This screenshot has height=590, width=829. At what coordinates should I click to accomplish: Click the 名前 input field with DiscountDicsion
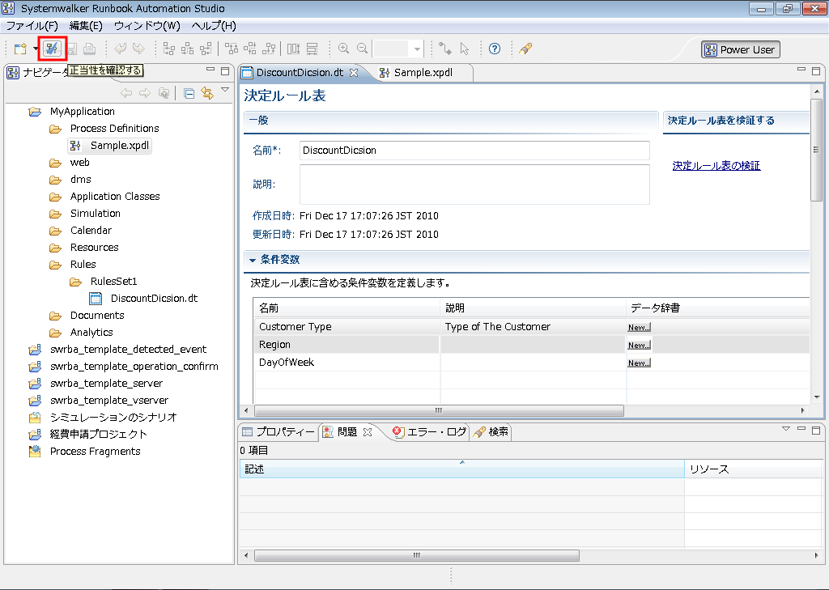point(474,151)
